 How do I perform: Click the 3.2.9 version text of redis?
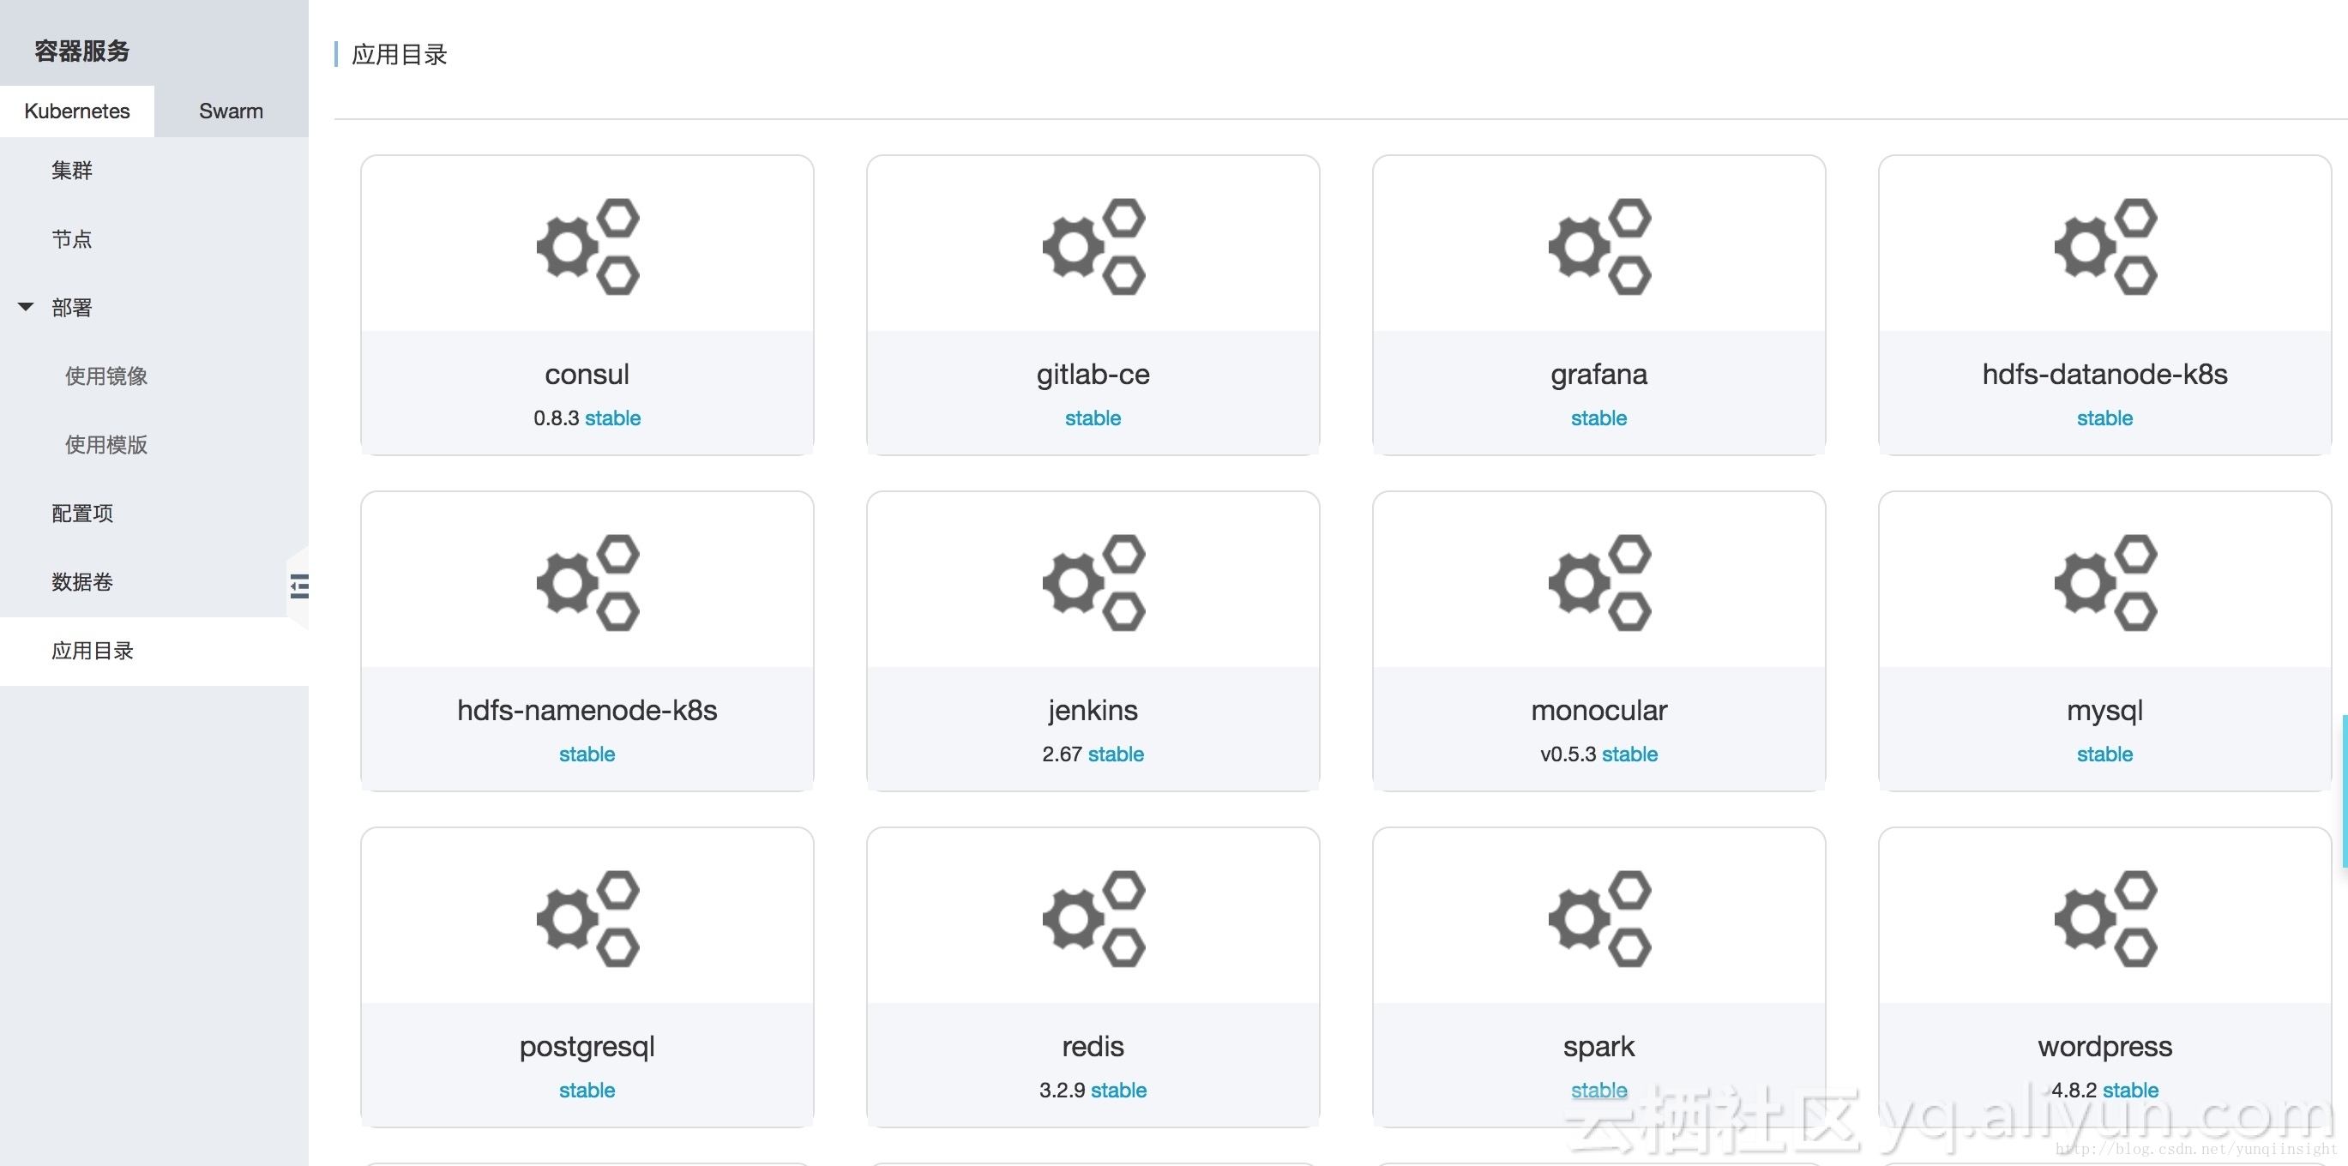pos(1062,1091)
